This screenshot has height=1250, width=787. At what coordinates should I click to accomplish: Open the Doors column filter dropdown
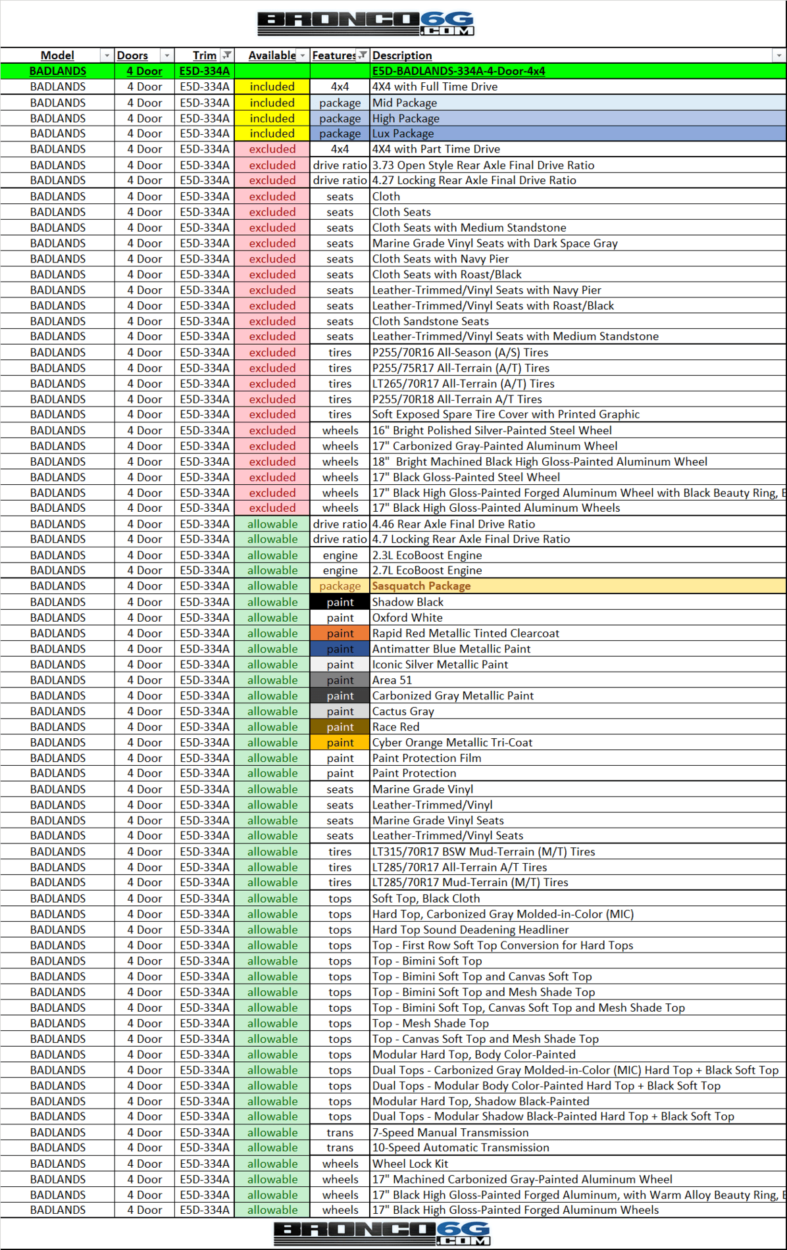[x=167, y=56]
